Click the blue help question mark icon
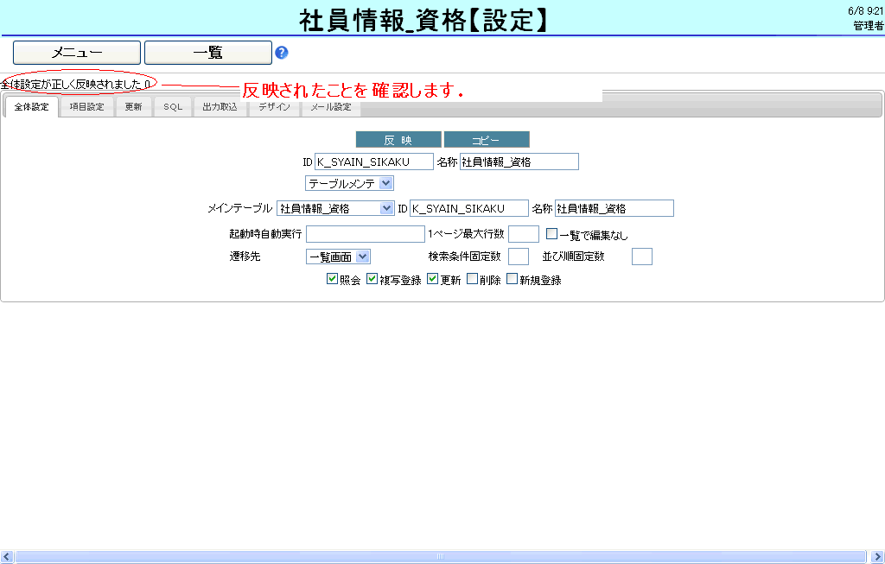Screen dimensions: 885x564 point(281,53)
